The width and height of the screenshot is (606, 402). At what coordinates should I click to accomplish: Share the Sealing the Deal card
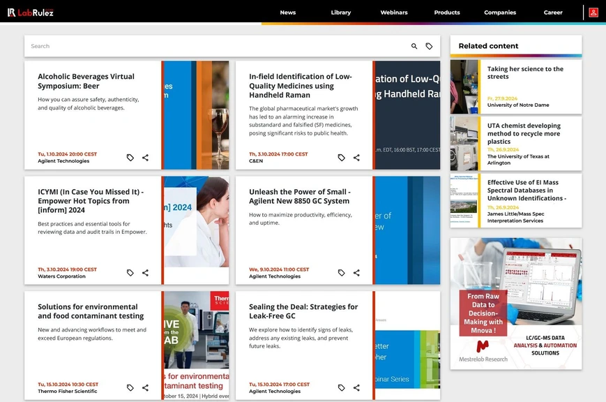(356, 387)
